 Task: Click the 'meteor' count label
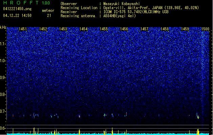[48, 10]
